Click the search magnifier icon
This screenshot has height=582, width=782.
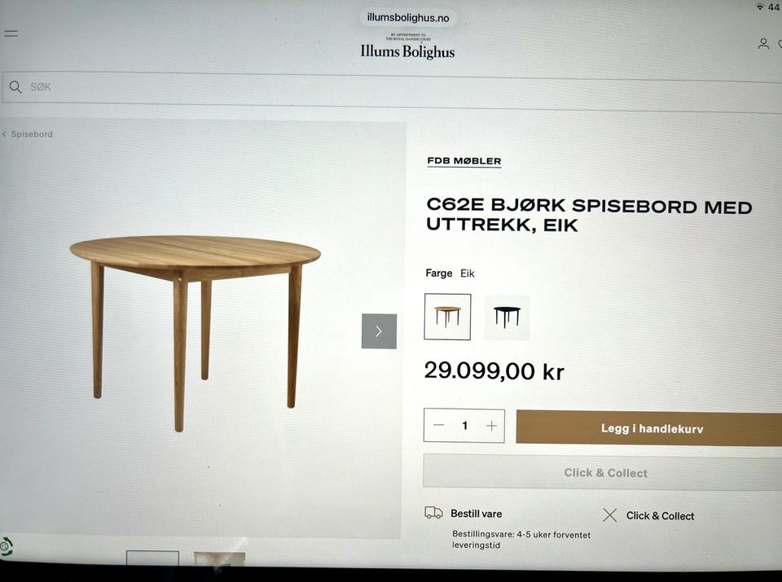(x=15, y=87)
